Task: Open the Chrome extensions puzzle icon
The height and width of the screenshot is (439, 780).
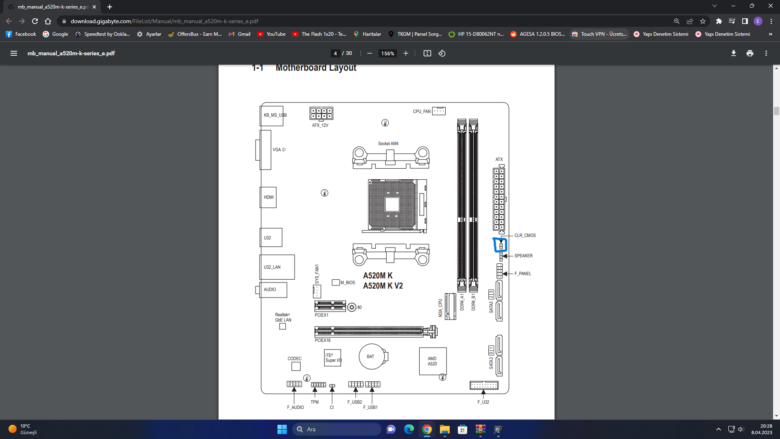Action: (719, 21)
